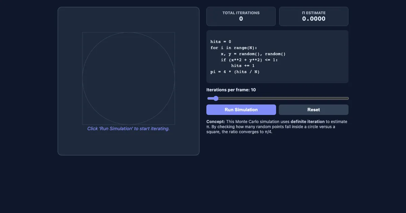Click the code line 'if (x**2 + y**2) <= 1:'

tap(249, 60)
